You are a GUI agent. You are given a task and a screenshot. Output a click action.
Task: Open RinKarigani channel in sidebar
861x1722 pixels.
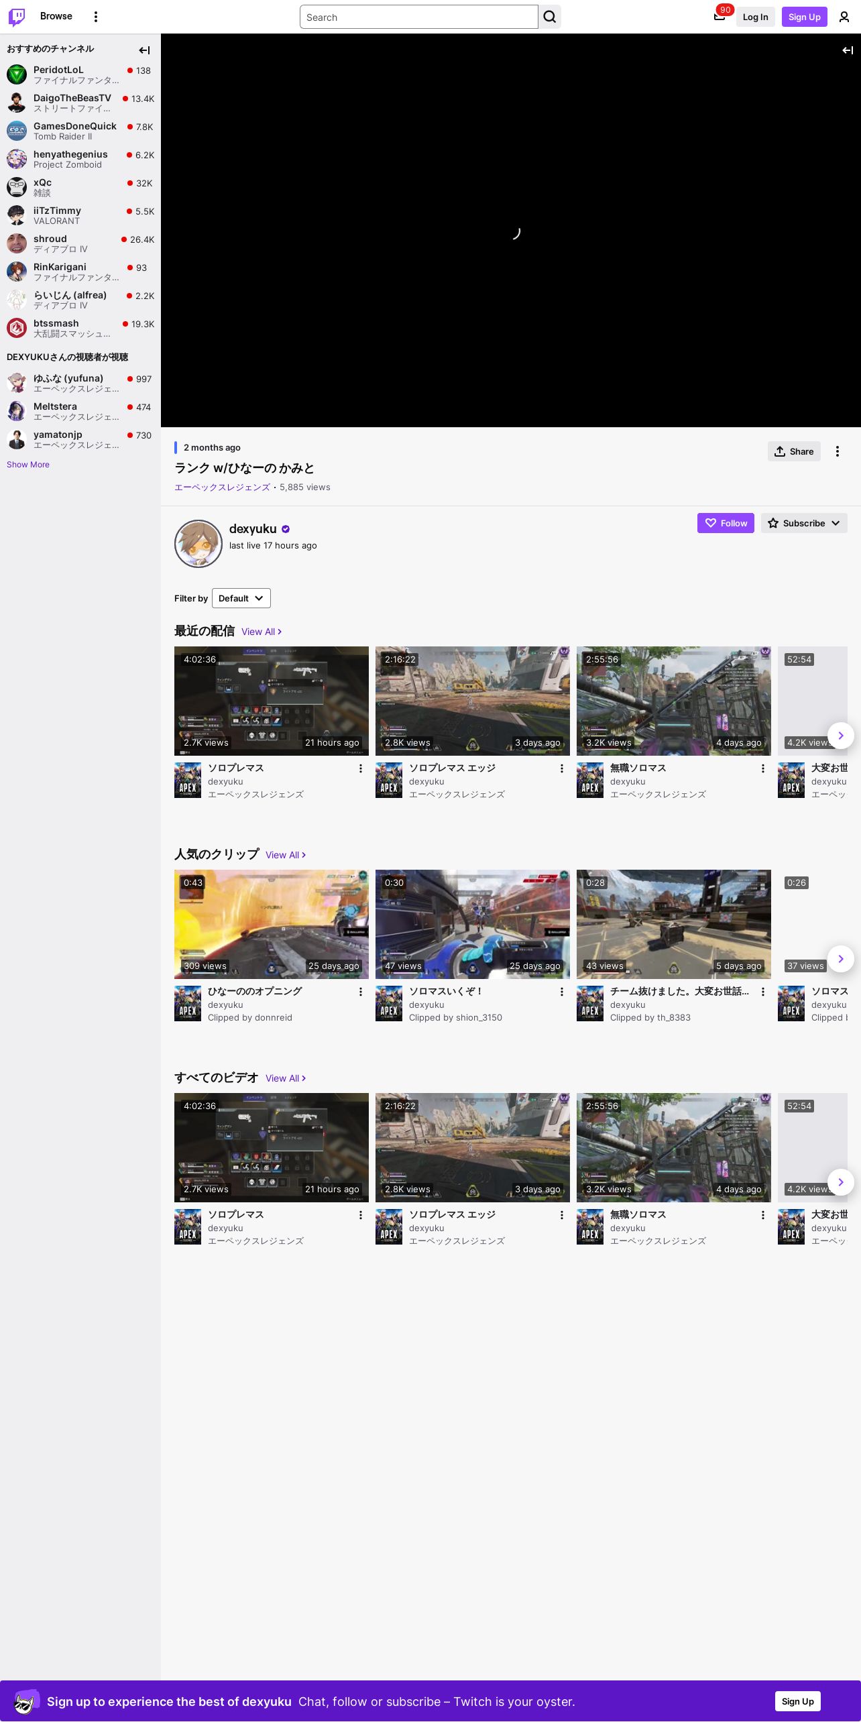pyautogui.click(x=80, y=272)
